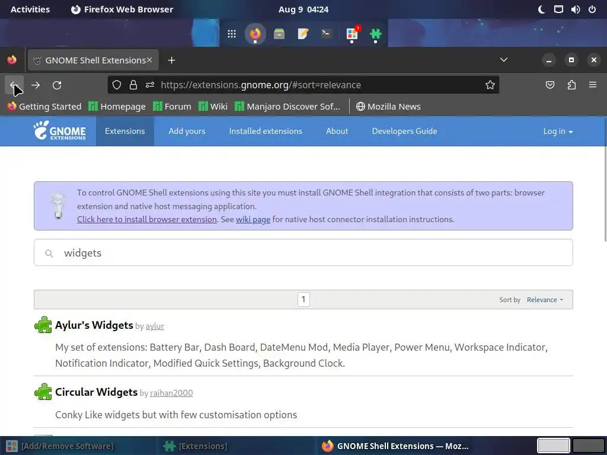Viewport: 607px width, 455px height.
Task: Focus the URL address bar
Action: (303, 85)
